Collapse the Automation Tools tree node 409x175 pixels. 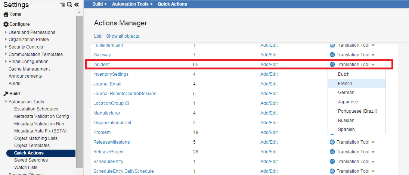click(6, 102)
